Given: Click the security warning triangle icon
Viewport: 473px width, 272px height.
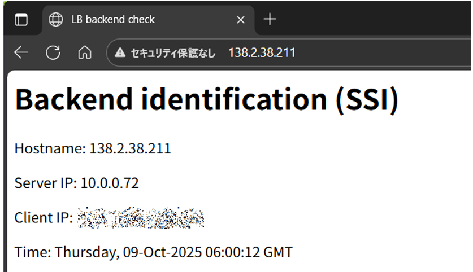Looking at the screenshot, I should (x=120, y=53).
